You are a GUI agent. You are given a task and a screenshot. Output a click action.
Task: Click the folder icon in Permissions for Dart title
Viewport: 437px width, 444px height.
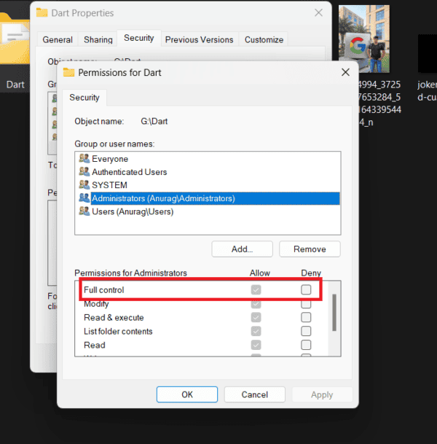coord(68,72)
